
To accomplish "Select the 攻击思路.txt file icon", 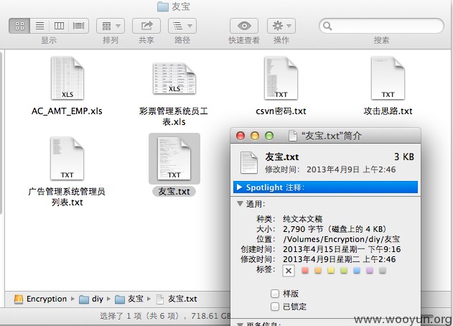I will tap(388, 78).
